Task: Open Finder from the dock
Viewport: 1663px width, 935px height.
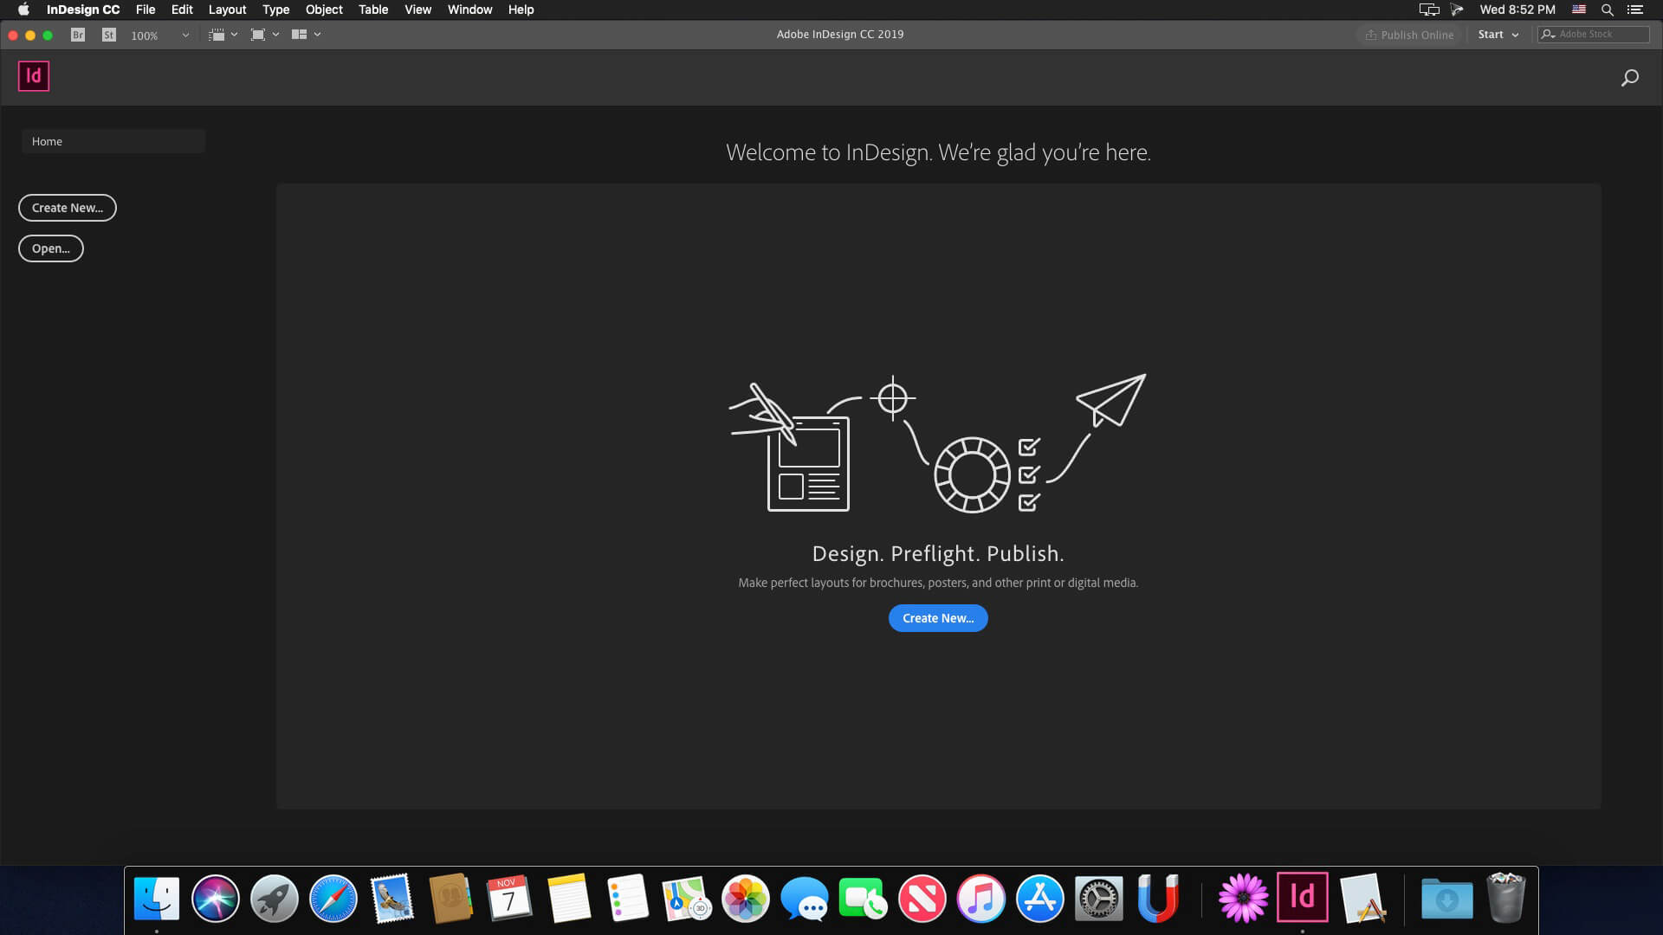Action: pos(157,900)
